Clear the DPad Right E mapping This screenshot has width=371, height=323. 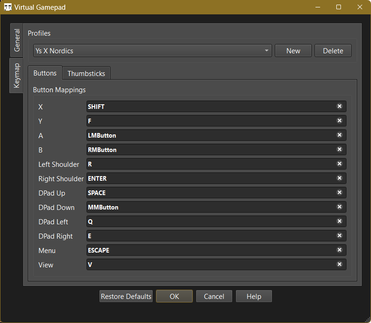pyautogui.click(x=340, y=235)
